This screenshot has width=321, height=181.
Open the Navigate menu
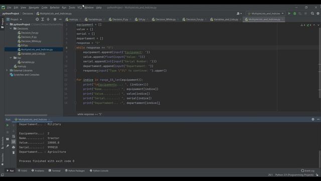pyautogui.click(x=34, y=8)
